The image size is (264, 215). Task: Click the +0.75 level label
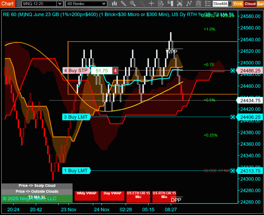[x=209, y=65]
